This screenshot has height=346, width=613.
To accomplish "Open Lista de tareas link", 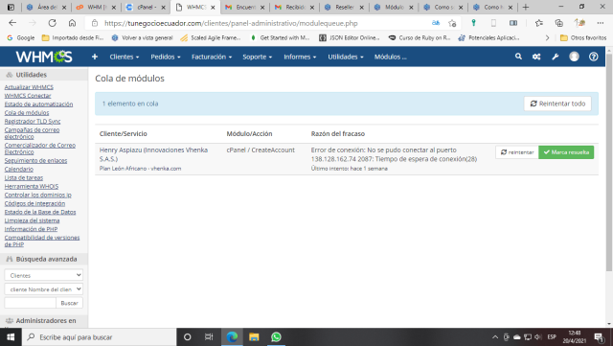I will click(x=23, y=177).
